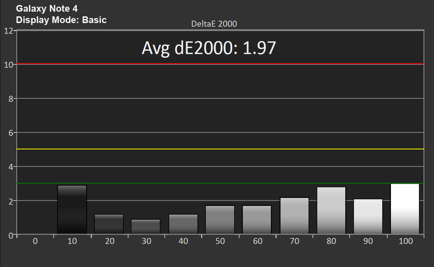Image resolution: width=434 pixels, height=267 pixels.
Task: Click the green threshold line at 3
Action: pos(220,183)
